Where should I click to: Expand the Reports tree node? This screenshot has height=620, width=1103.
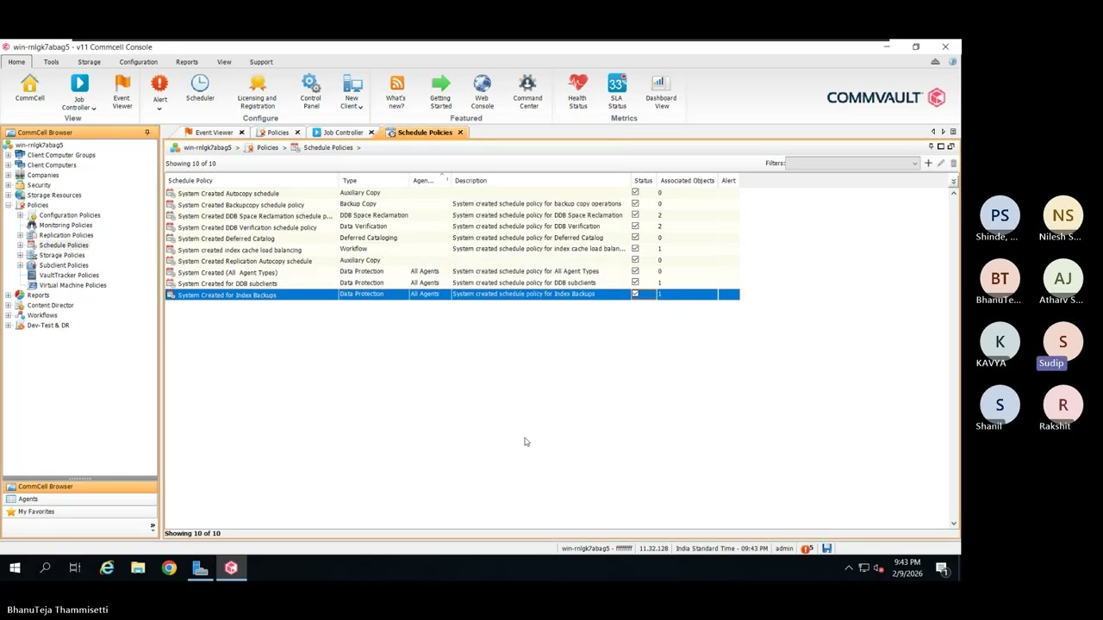click(9, 295)
